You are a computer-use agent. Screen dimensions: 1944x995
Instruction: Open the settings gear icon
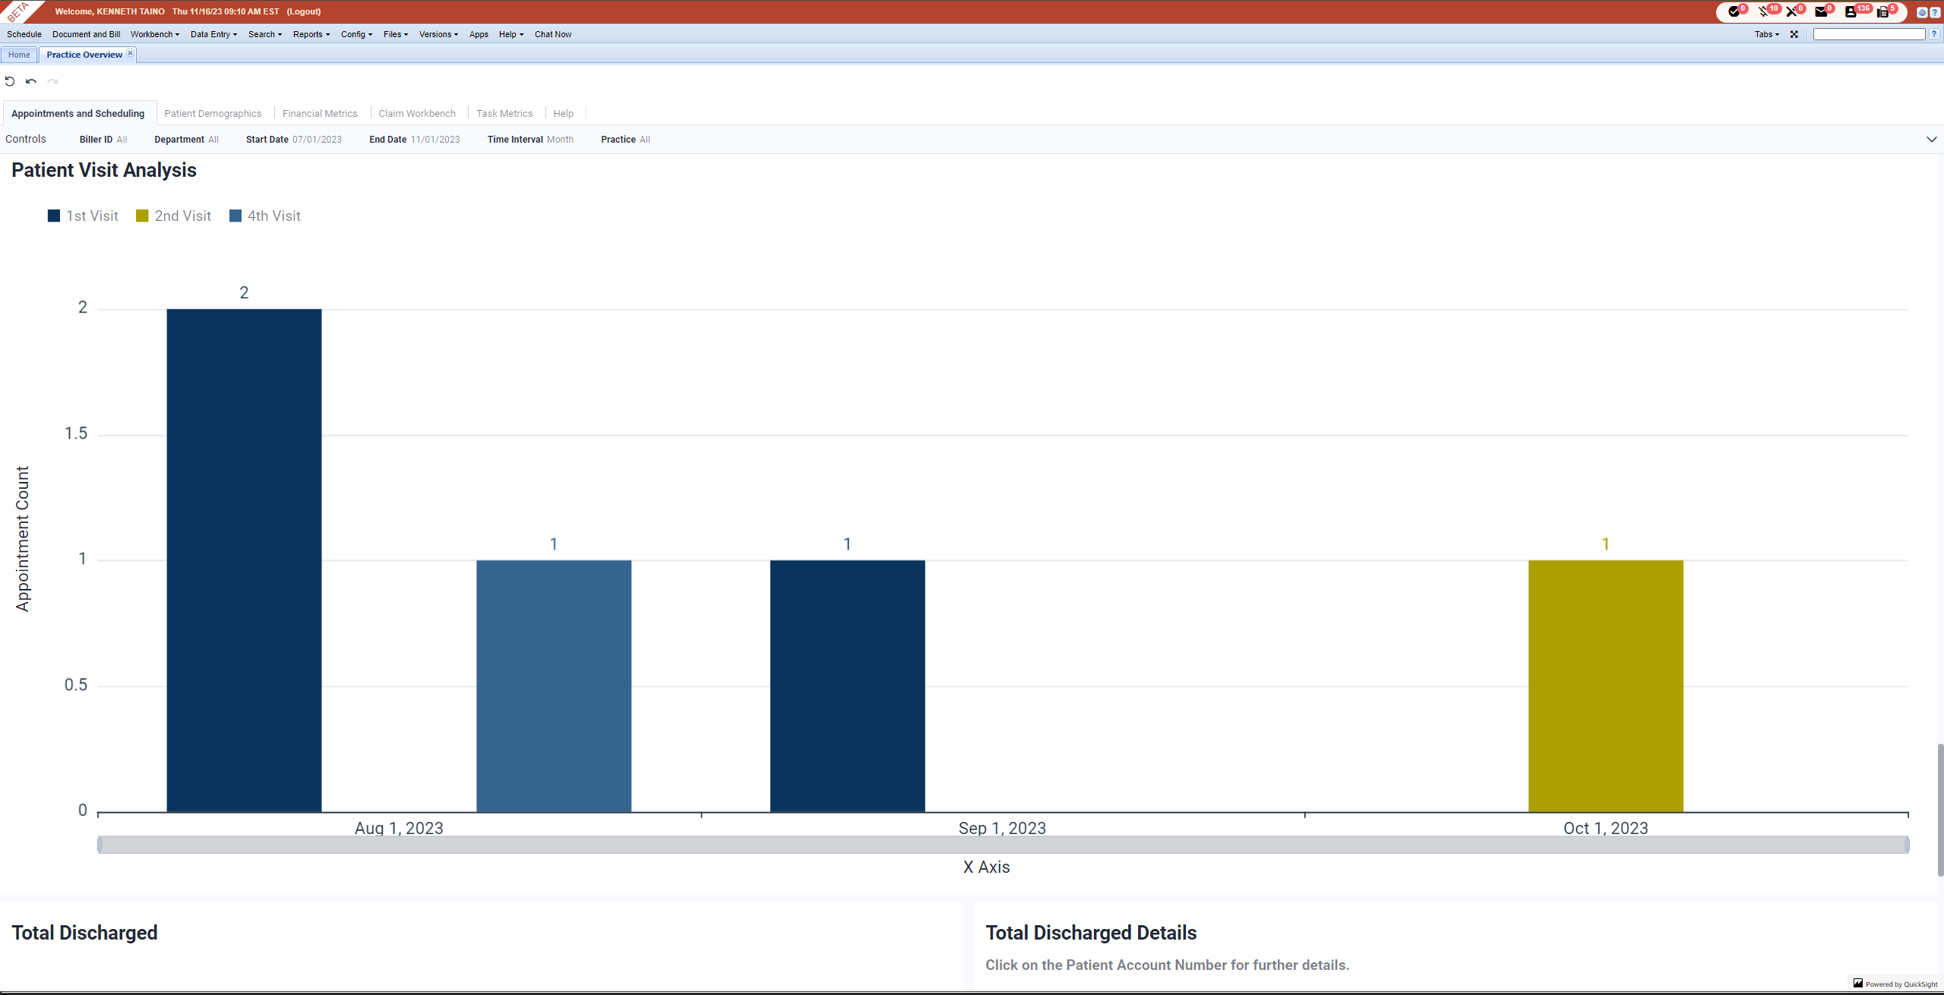tap(1922, 12)
